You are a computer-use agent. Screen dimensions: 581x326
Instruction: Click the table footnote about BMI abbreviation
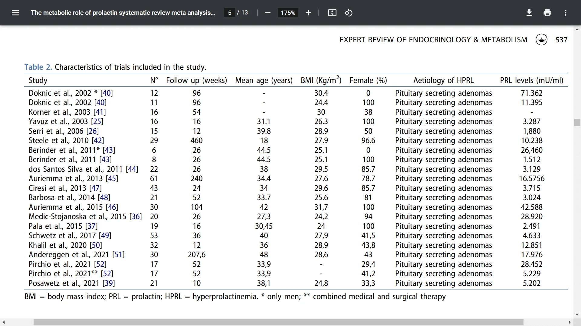[x=235, y=296]
